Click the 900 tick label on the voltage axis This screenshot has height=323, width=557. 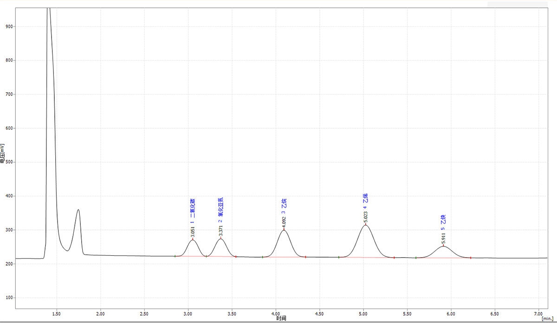(x=9, y=26)
